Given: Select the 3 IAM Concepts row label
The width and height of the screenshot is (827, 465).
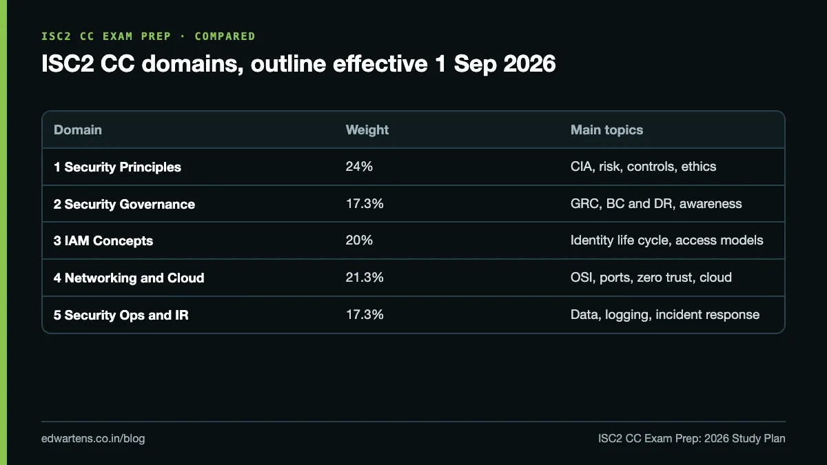Looking at the screenshot, I should (x=103, y=241).
